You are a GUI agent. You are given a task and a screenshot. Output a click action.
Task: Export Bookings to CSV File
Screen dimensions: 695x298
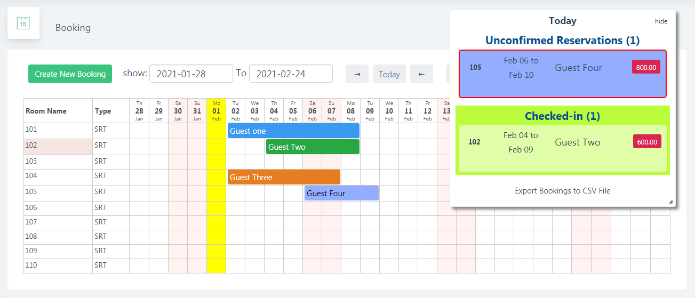562,191
